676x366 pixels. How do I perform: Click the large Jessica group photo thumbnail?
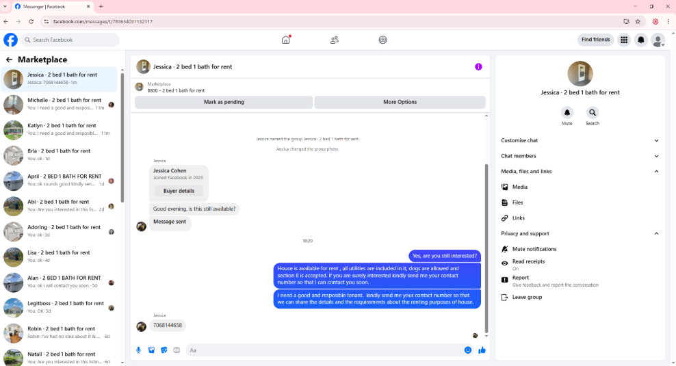pos(580,74)
